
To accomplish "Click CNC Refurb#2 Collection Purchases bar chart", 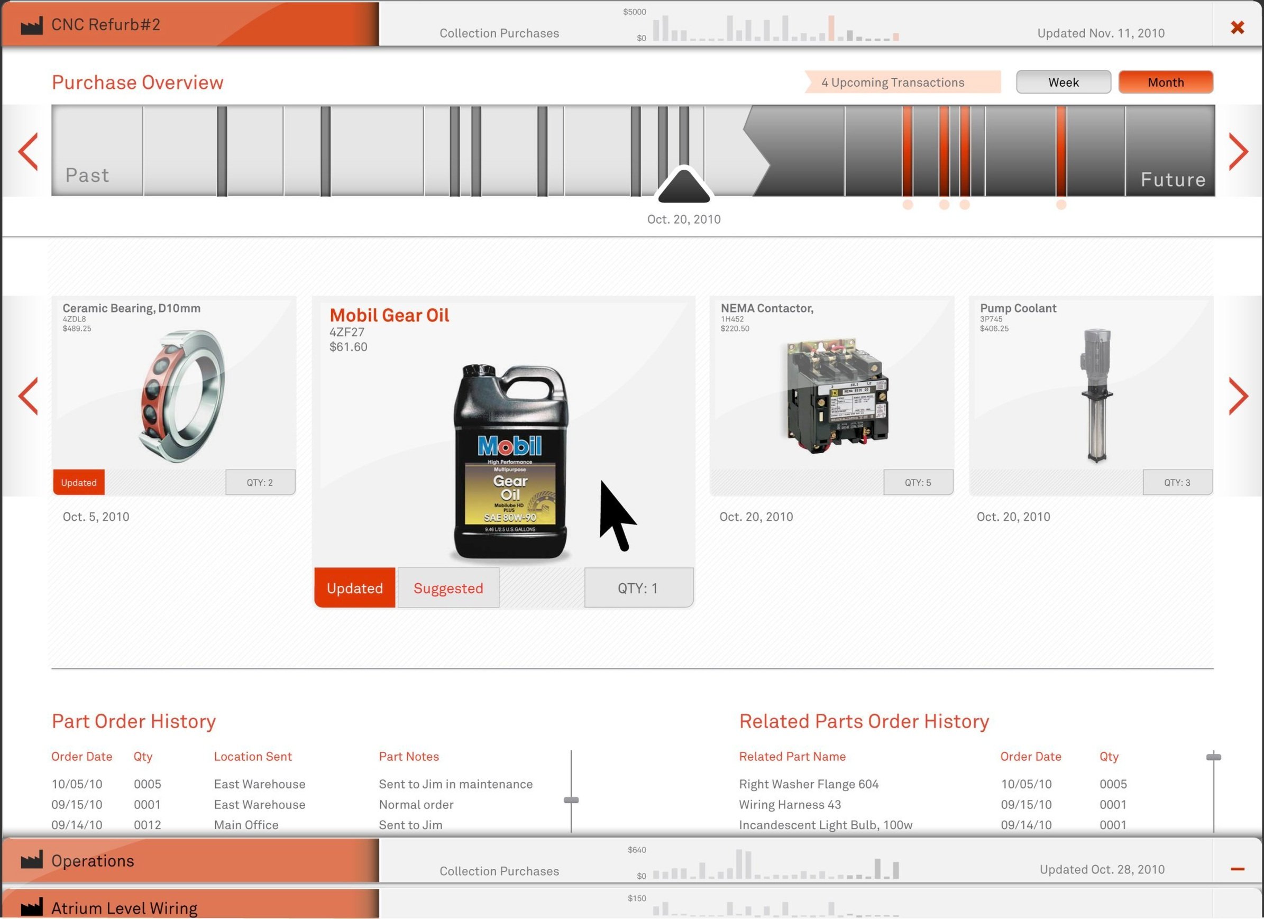I will click(x=776, y=28).
